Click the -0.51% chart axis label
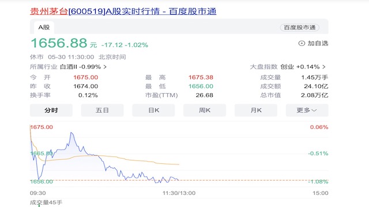369x207 pixels. [318, 154]
